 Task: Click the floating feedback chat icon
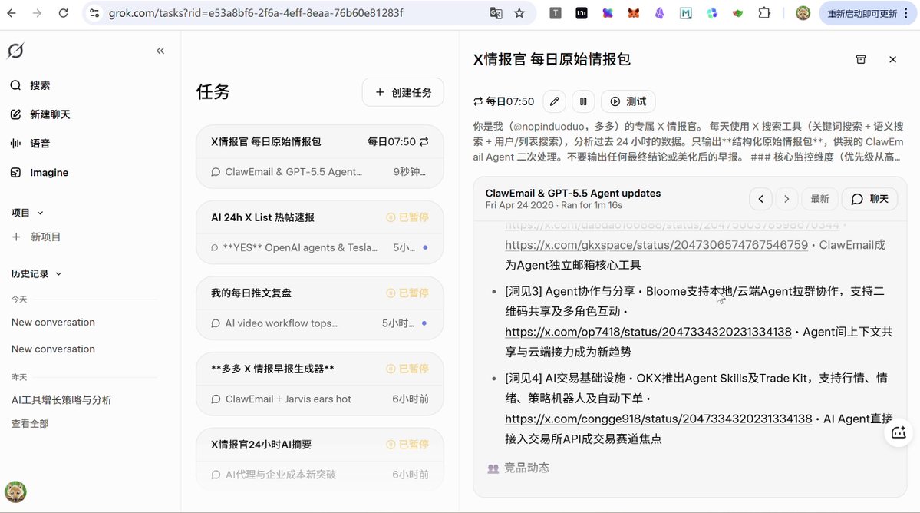point(899,433)
